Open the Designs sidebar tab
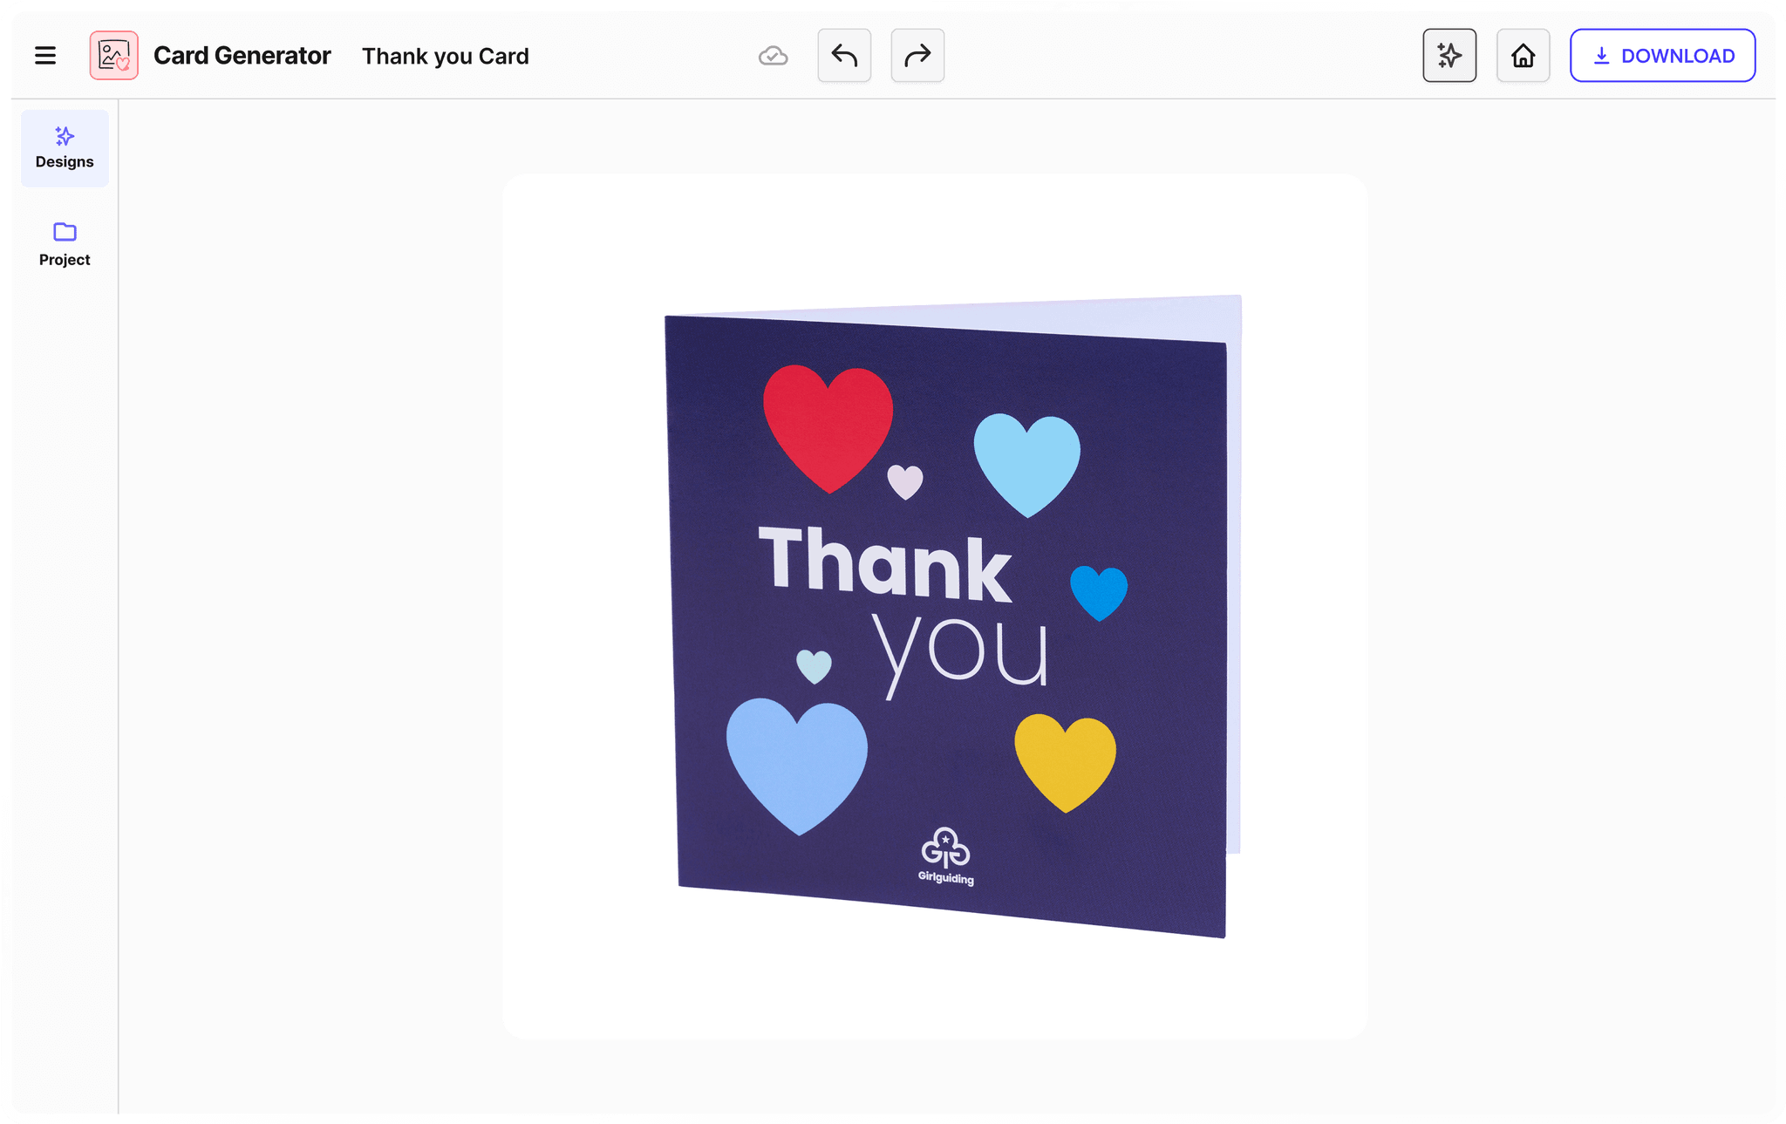1786x1124 pixels. pyautogui.click(x=65, y=148)
